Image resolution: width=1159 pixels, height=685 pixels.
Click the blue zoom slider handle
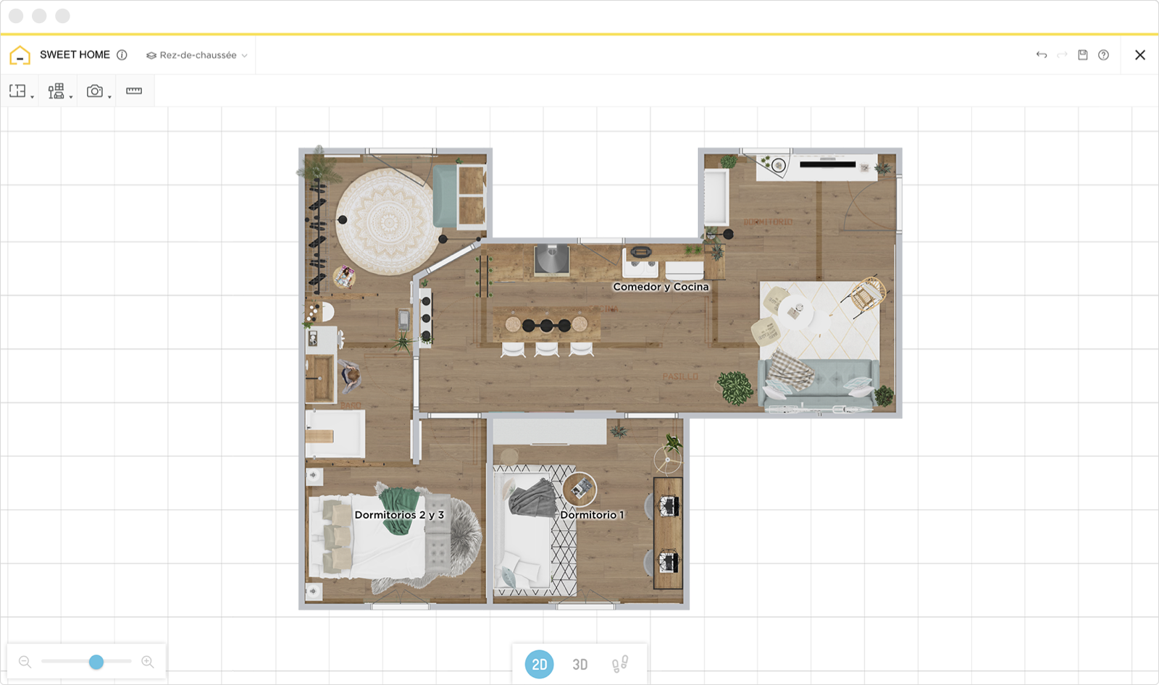tap(96, 662)
